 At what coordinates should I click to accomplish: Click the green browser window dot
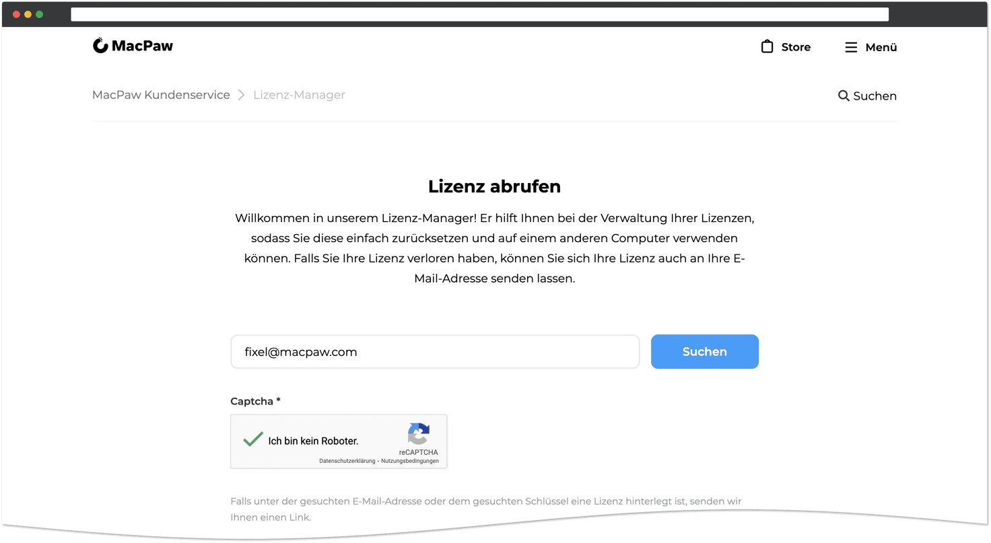(39, 14)
